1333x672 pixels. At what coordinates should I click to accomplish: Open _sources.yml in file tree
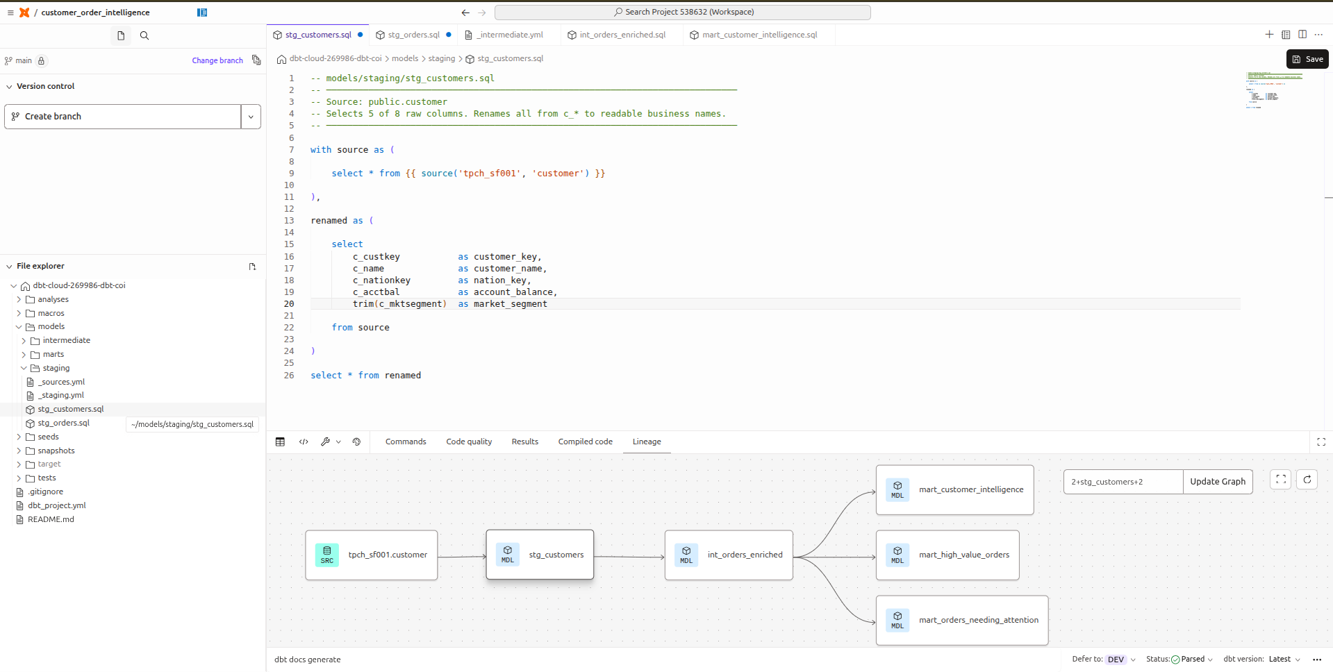tap(61, 382)
